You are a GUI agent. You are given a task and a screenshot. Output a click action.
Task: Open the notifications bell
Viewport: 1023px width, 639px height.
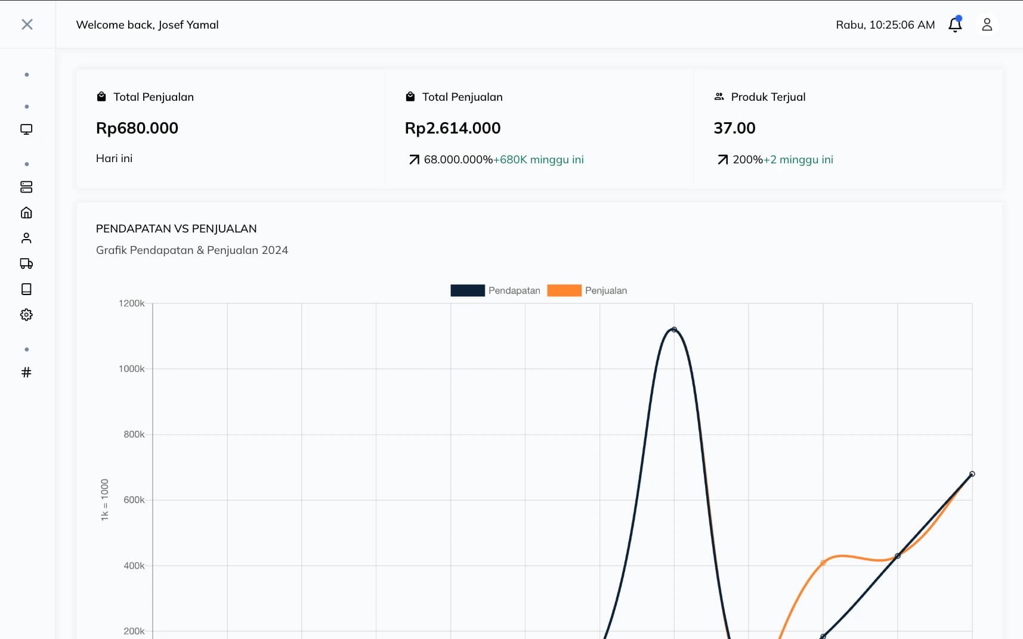point(955,24)
